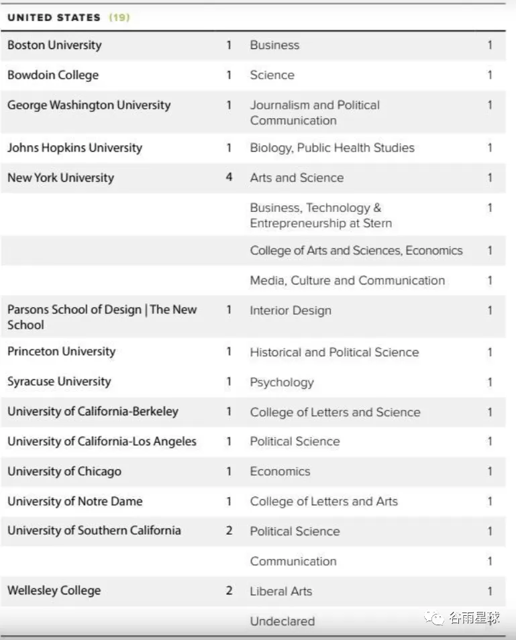This screenshot has height=640, width=516.
Task: Click Parsons School of Design entry
Action: (102, 317)
